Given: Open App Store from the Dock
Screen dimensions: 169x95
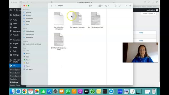Looking at the screenshot, I should coord(49,92).
